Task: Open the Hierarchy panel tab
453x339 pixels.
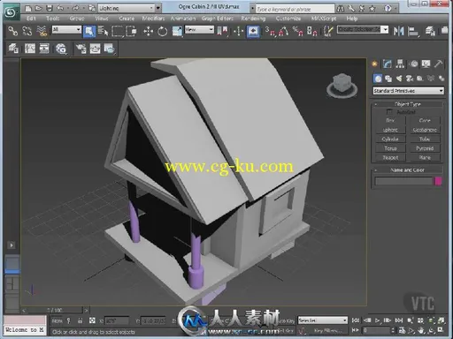Action: click(400, 64)
